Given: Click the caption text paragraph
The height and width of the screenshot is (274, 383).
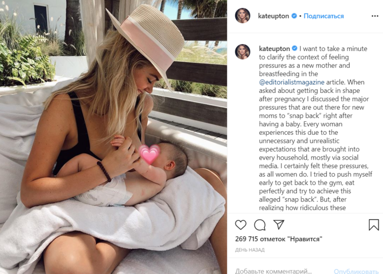Looking at the screenshot, I should 315,128.
